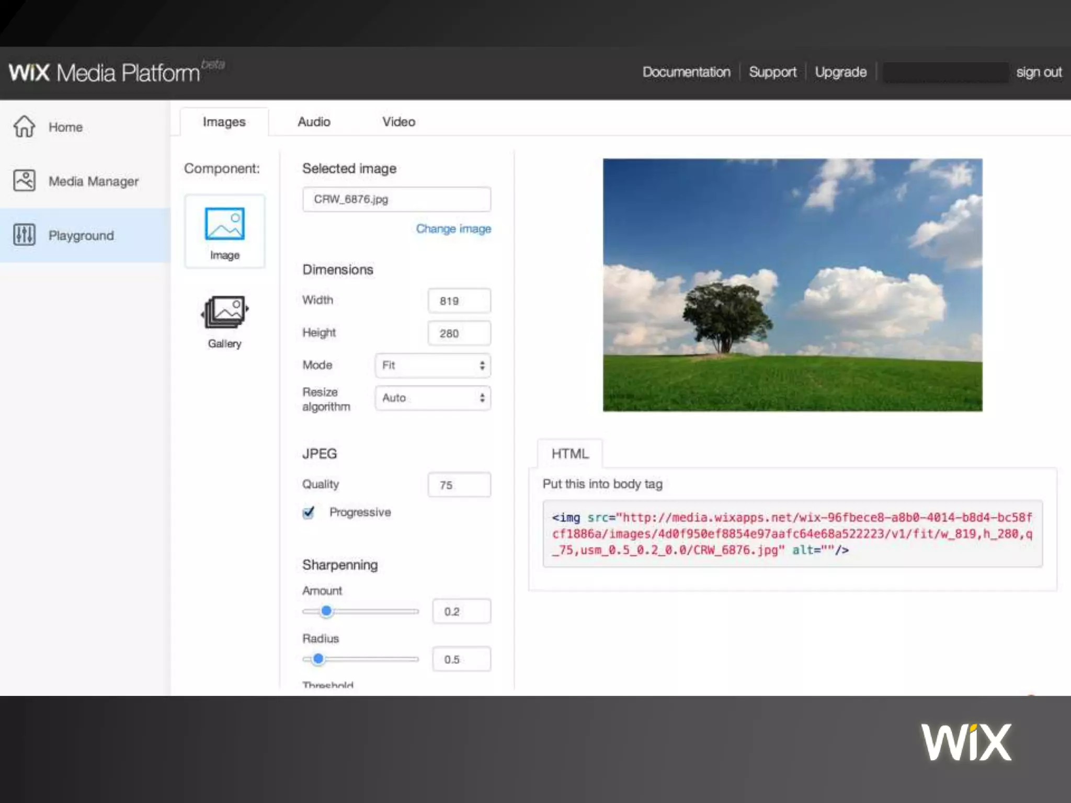Click the Radius slider handle
Image resolution: width=1071 pixels, height=803 pixels.
click(x=318, y=659)
